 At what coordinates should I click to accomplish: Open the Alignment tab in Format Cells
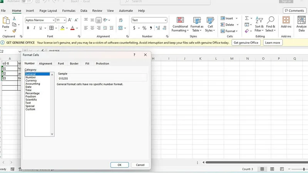45,63
